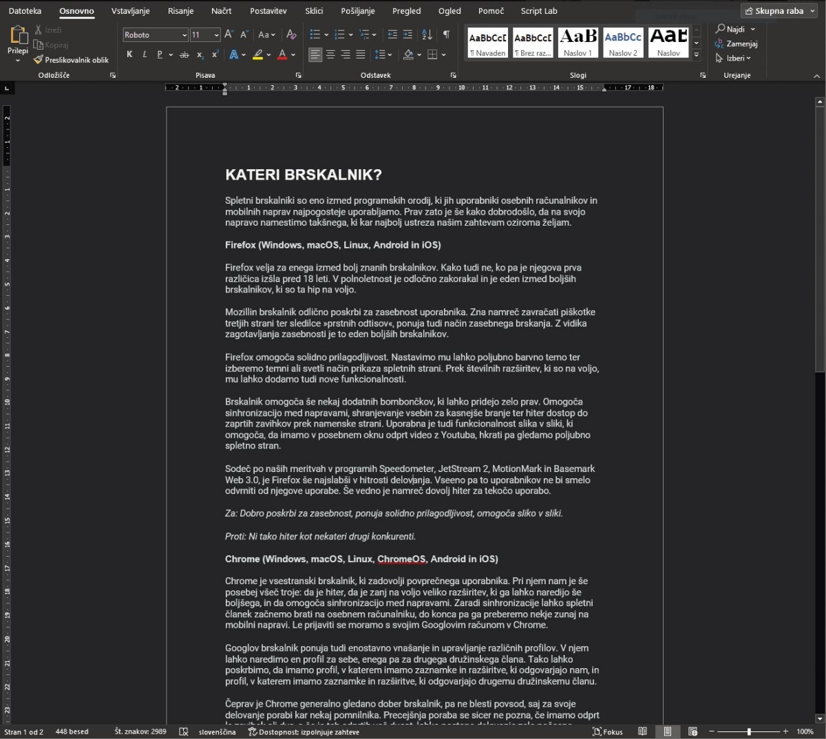Image resolution: width=826 pixels, height=739 pixels.
Task: Align text to the left
Action: coord(315,54)
